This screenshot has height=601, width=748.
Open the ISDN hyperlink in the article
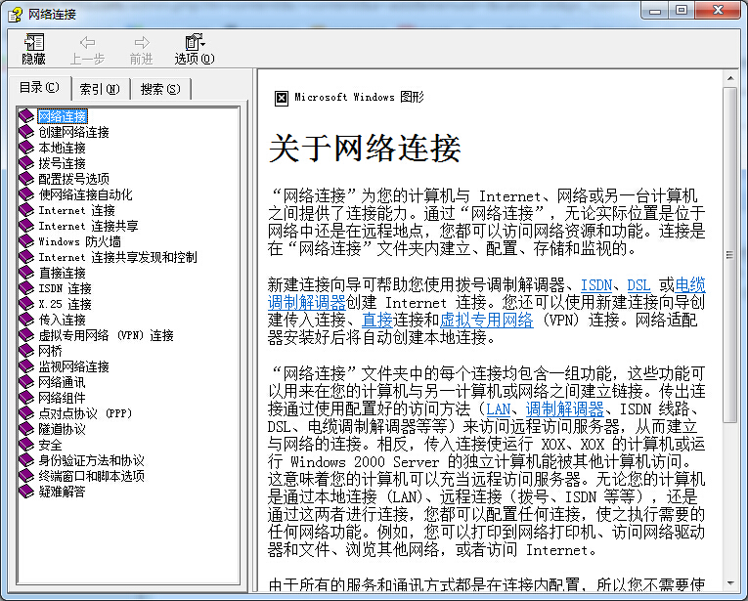(596, 284)
